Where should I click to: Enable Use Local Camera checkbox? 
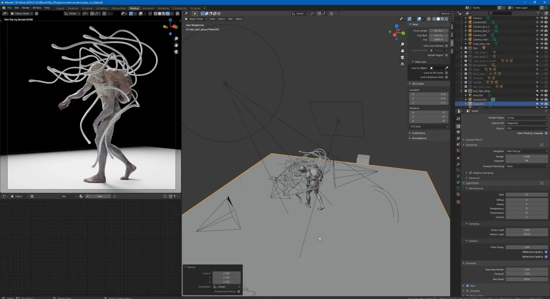click(447, 46)
